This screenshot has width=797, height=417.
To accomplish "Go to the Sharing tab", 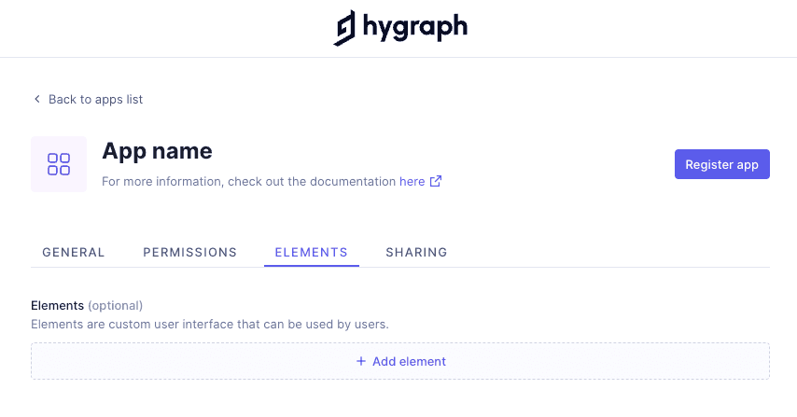I will [416, 252].
